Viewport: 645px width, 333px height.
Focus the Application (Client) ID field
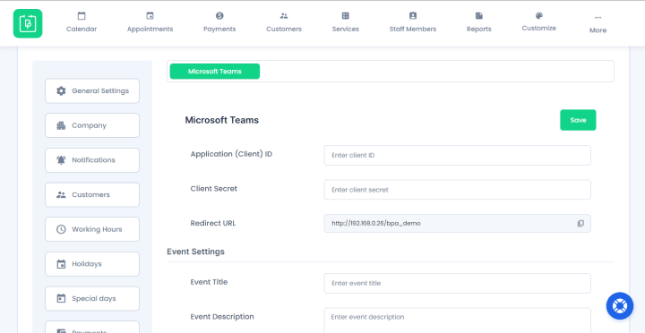click(x=458, y=156)
